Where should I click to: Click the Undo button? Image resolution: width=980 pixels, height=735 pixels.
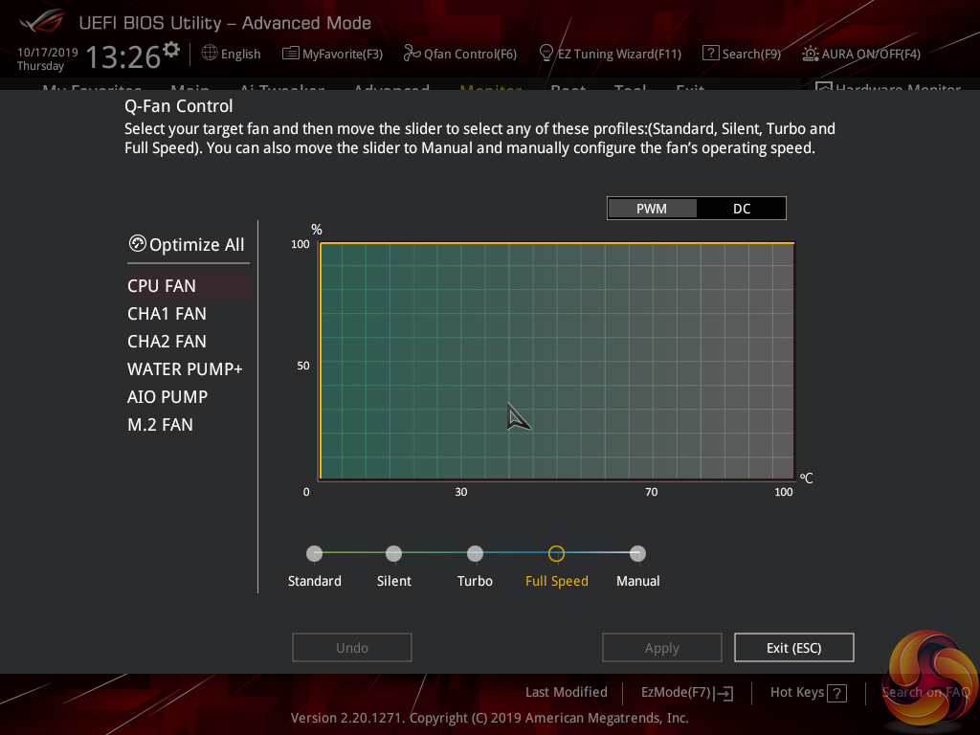pyautogui.click(x=352, y=648)
